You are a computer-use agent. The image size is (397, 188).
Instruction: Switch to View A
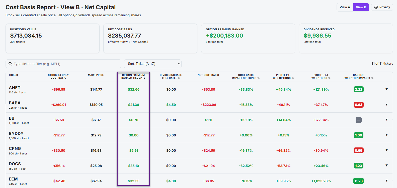[345, 7]
